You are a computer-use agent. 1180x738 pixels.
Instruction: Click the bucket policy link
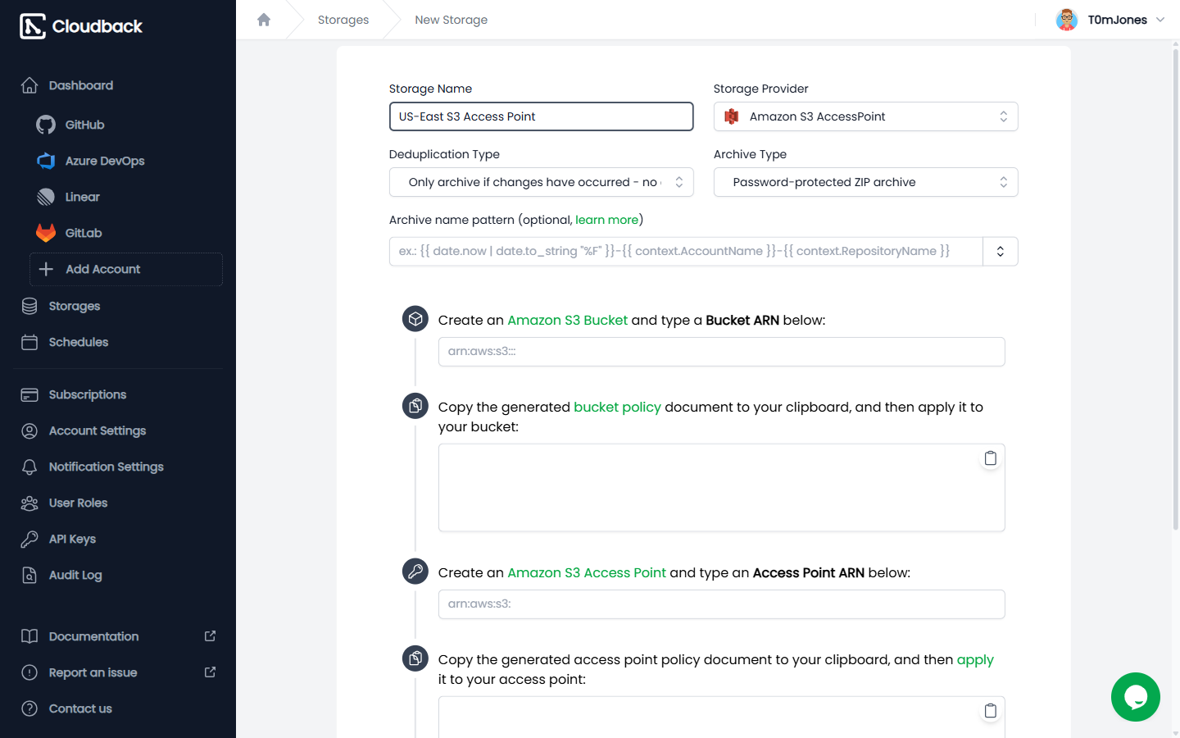click(617, 407)
